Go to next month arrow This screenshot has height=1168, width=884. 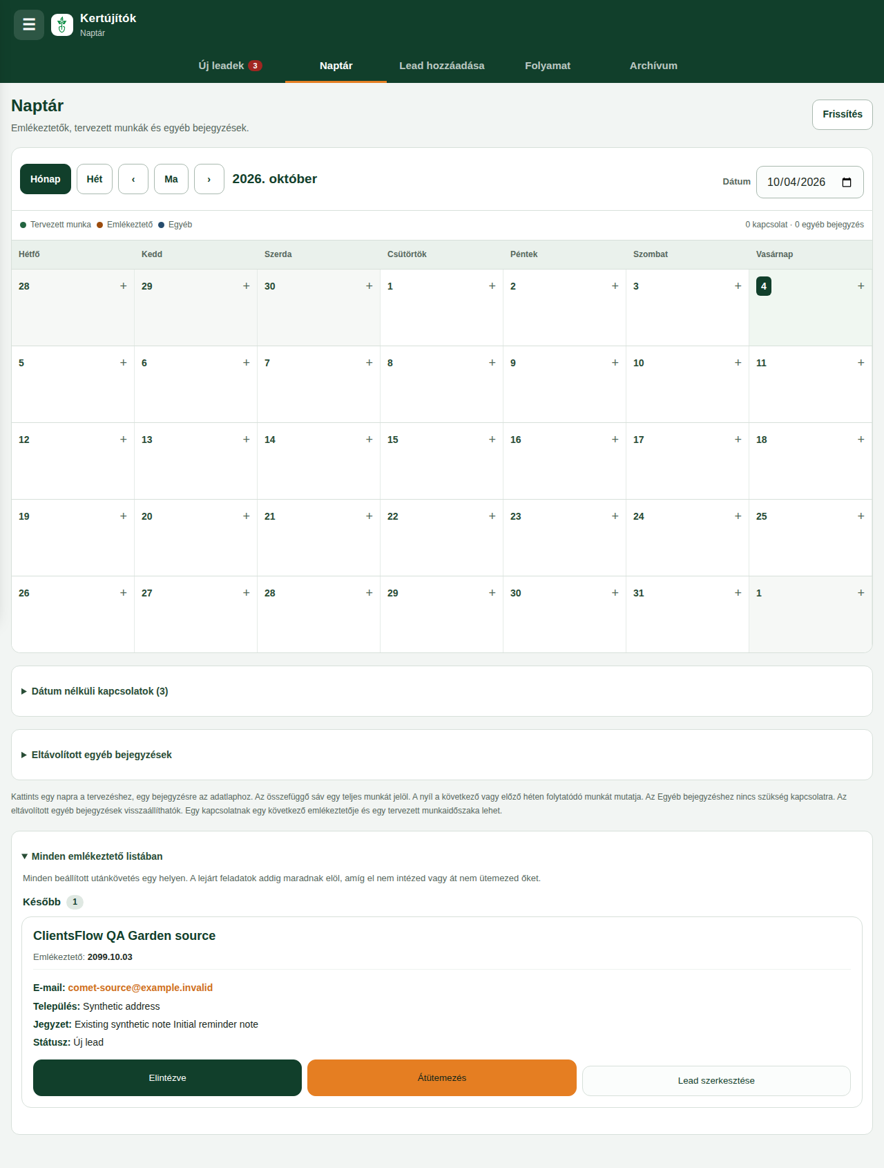click(x=209, y=179)
